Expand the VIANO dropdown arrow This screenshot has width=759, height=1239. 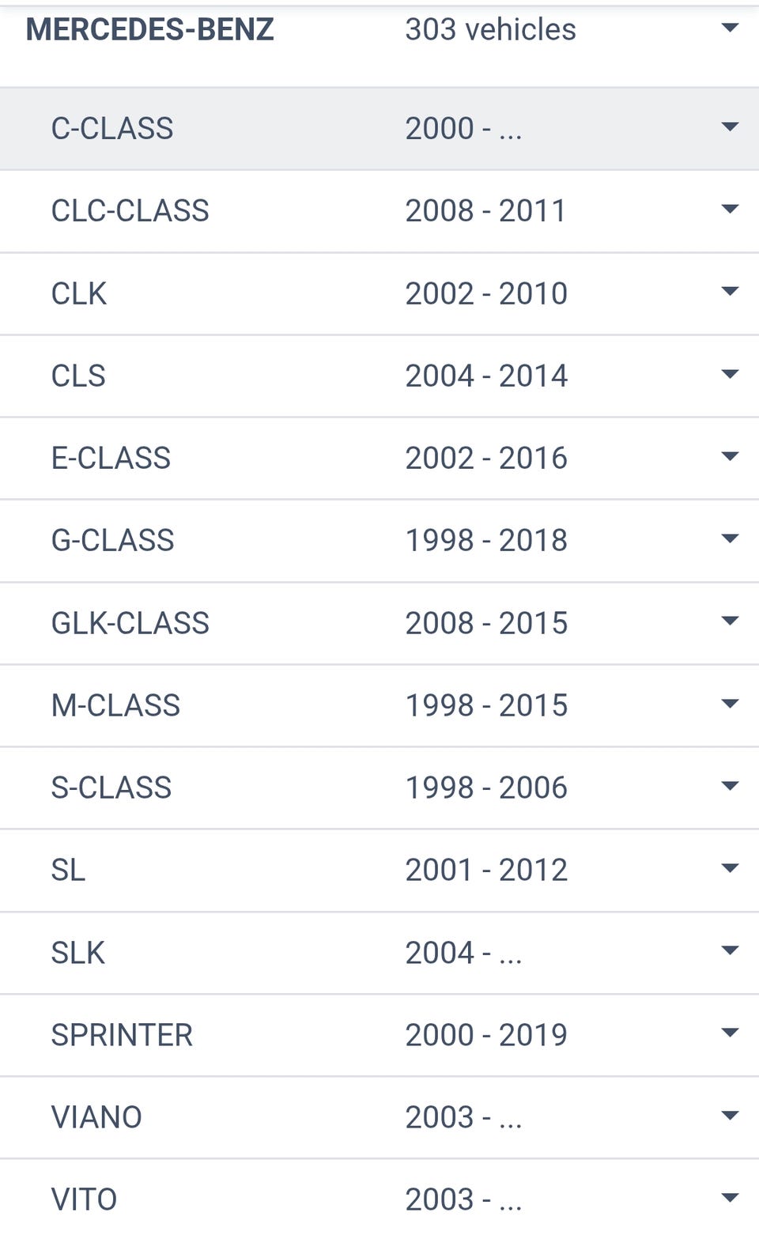[x=730, y=1116]
